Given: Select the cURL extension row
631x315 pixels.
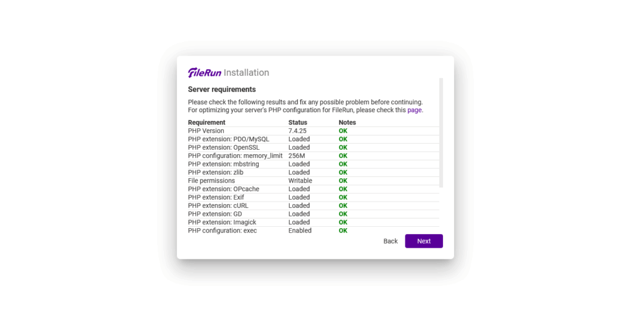Looking at the screenshot, I should (x=314, y=205).
